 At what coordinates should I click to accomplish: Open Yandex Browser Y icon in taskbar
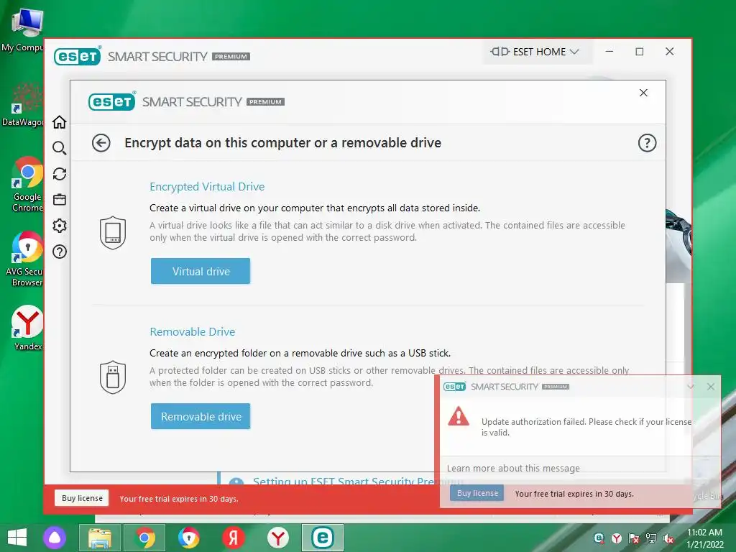[x=278, y=538]
